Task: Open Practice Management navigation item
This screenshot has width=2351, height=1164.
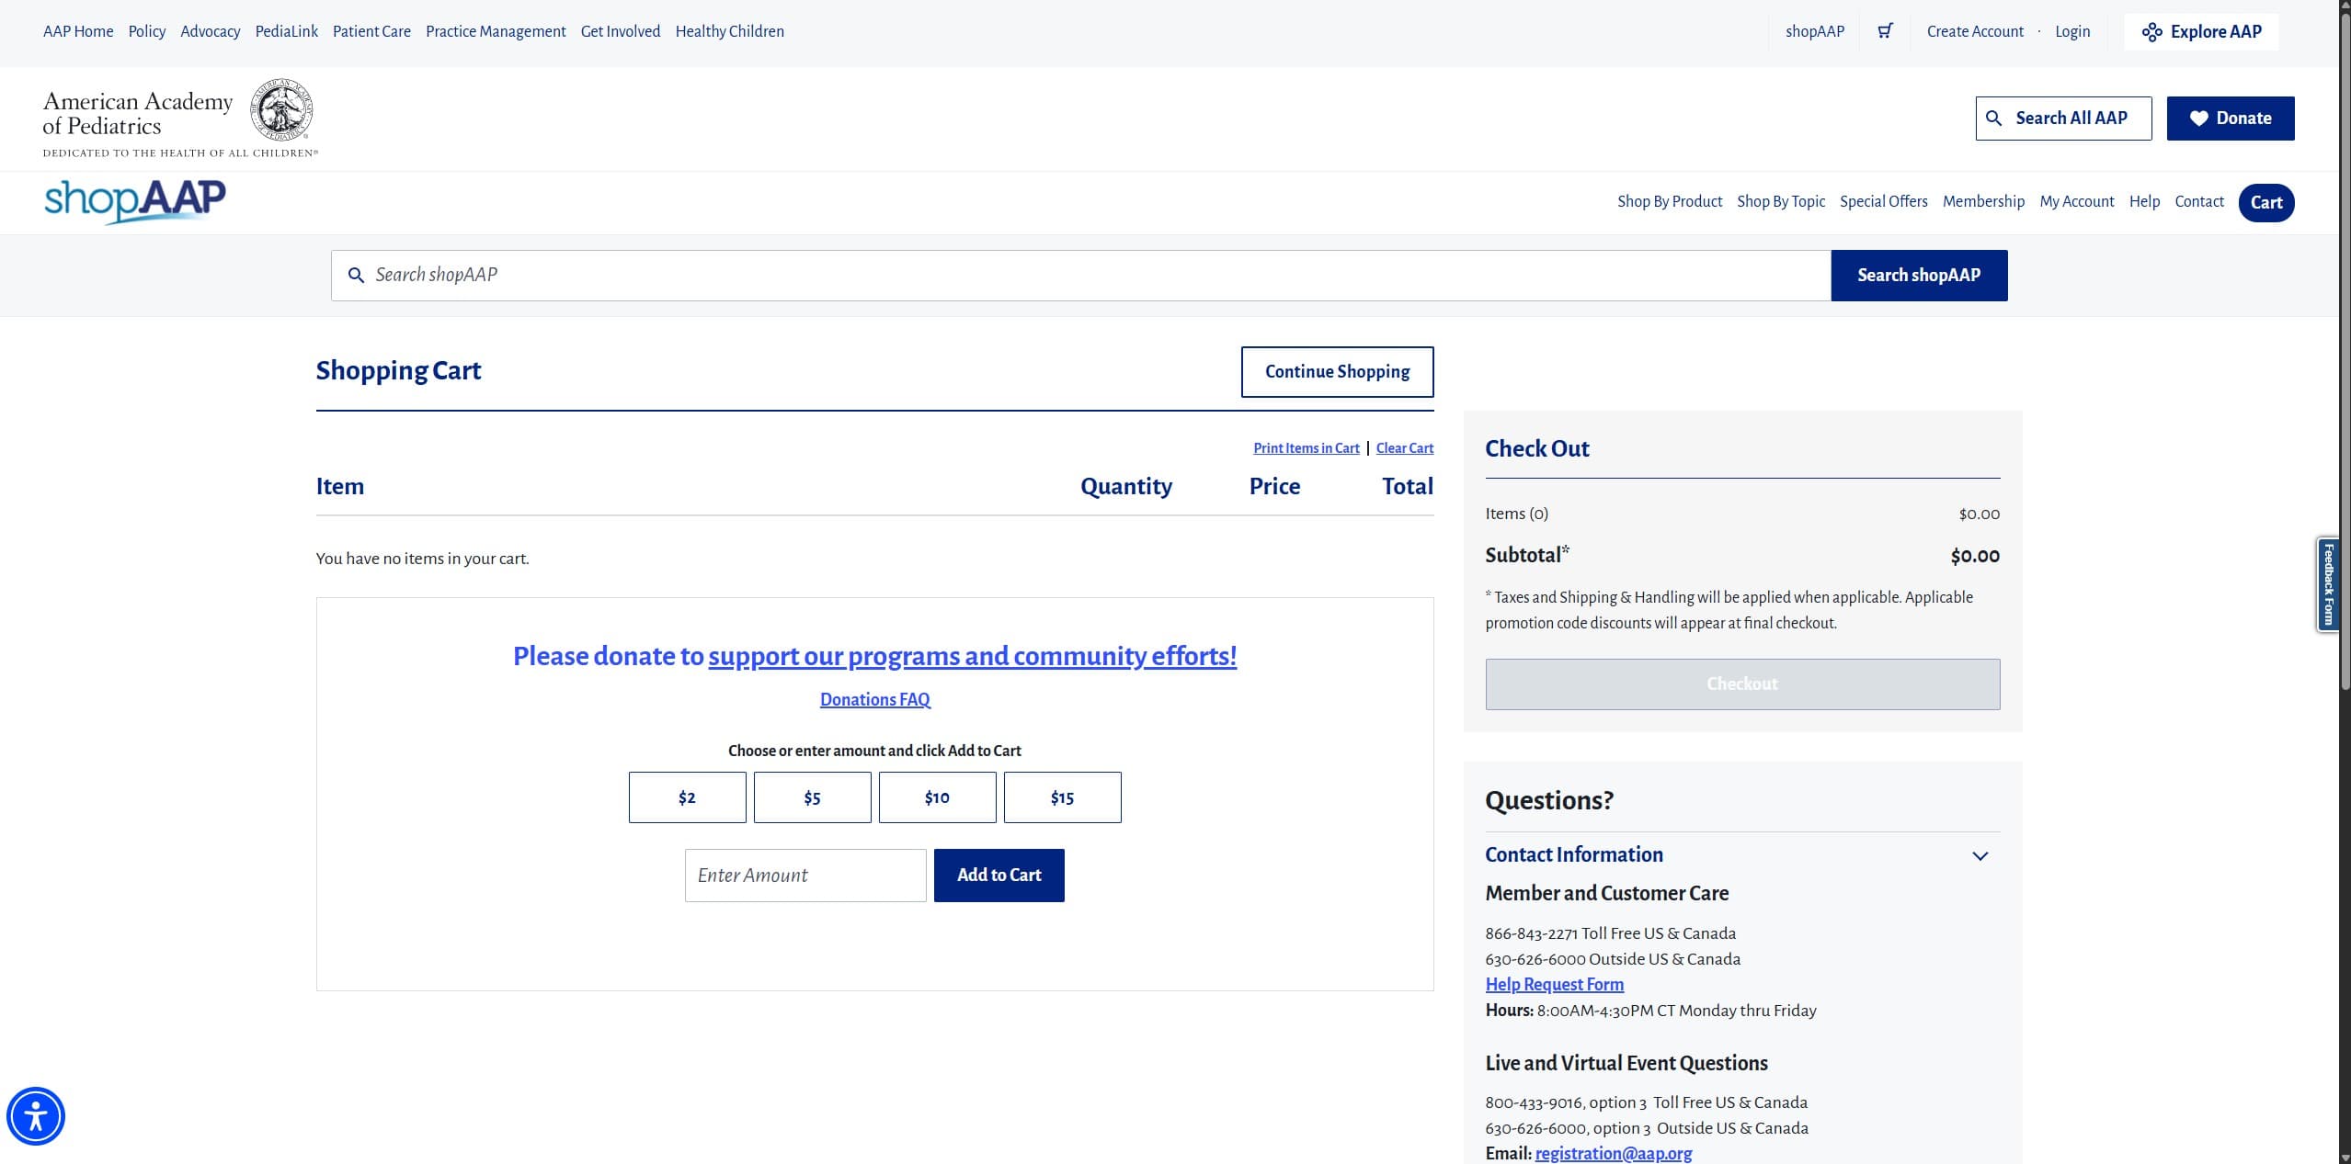Action: coord(496,31)
